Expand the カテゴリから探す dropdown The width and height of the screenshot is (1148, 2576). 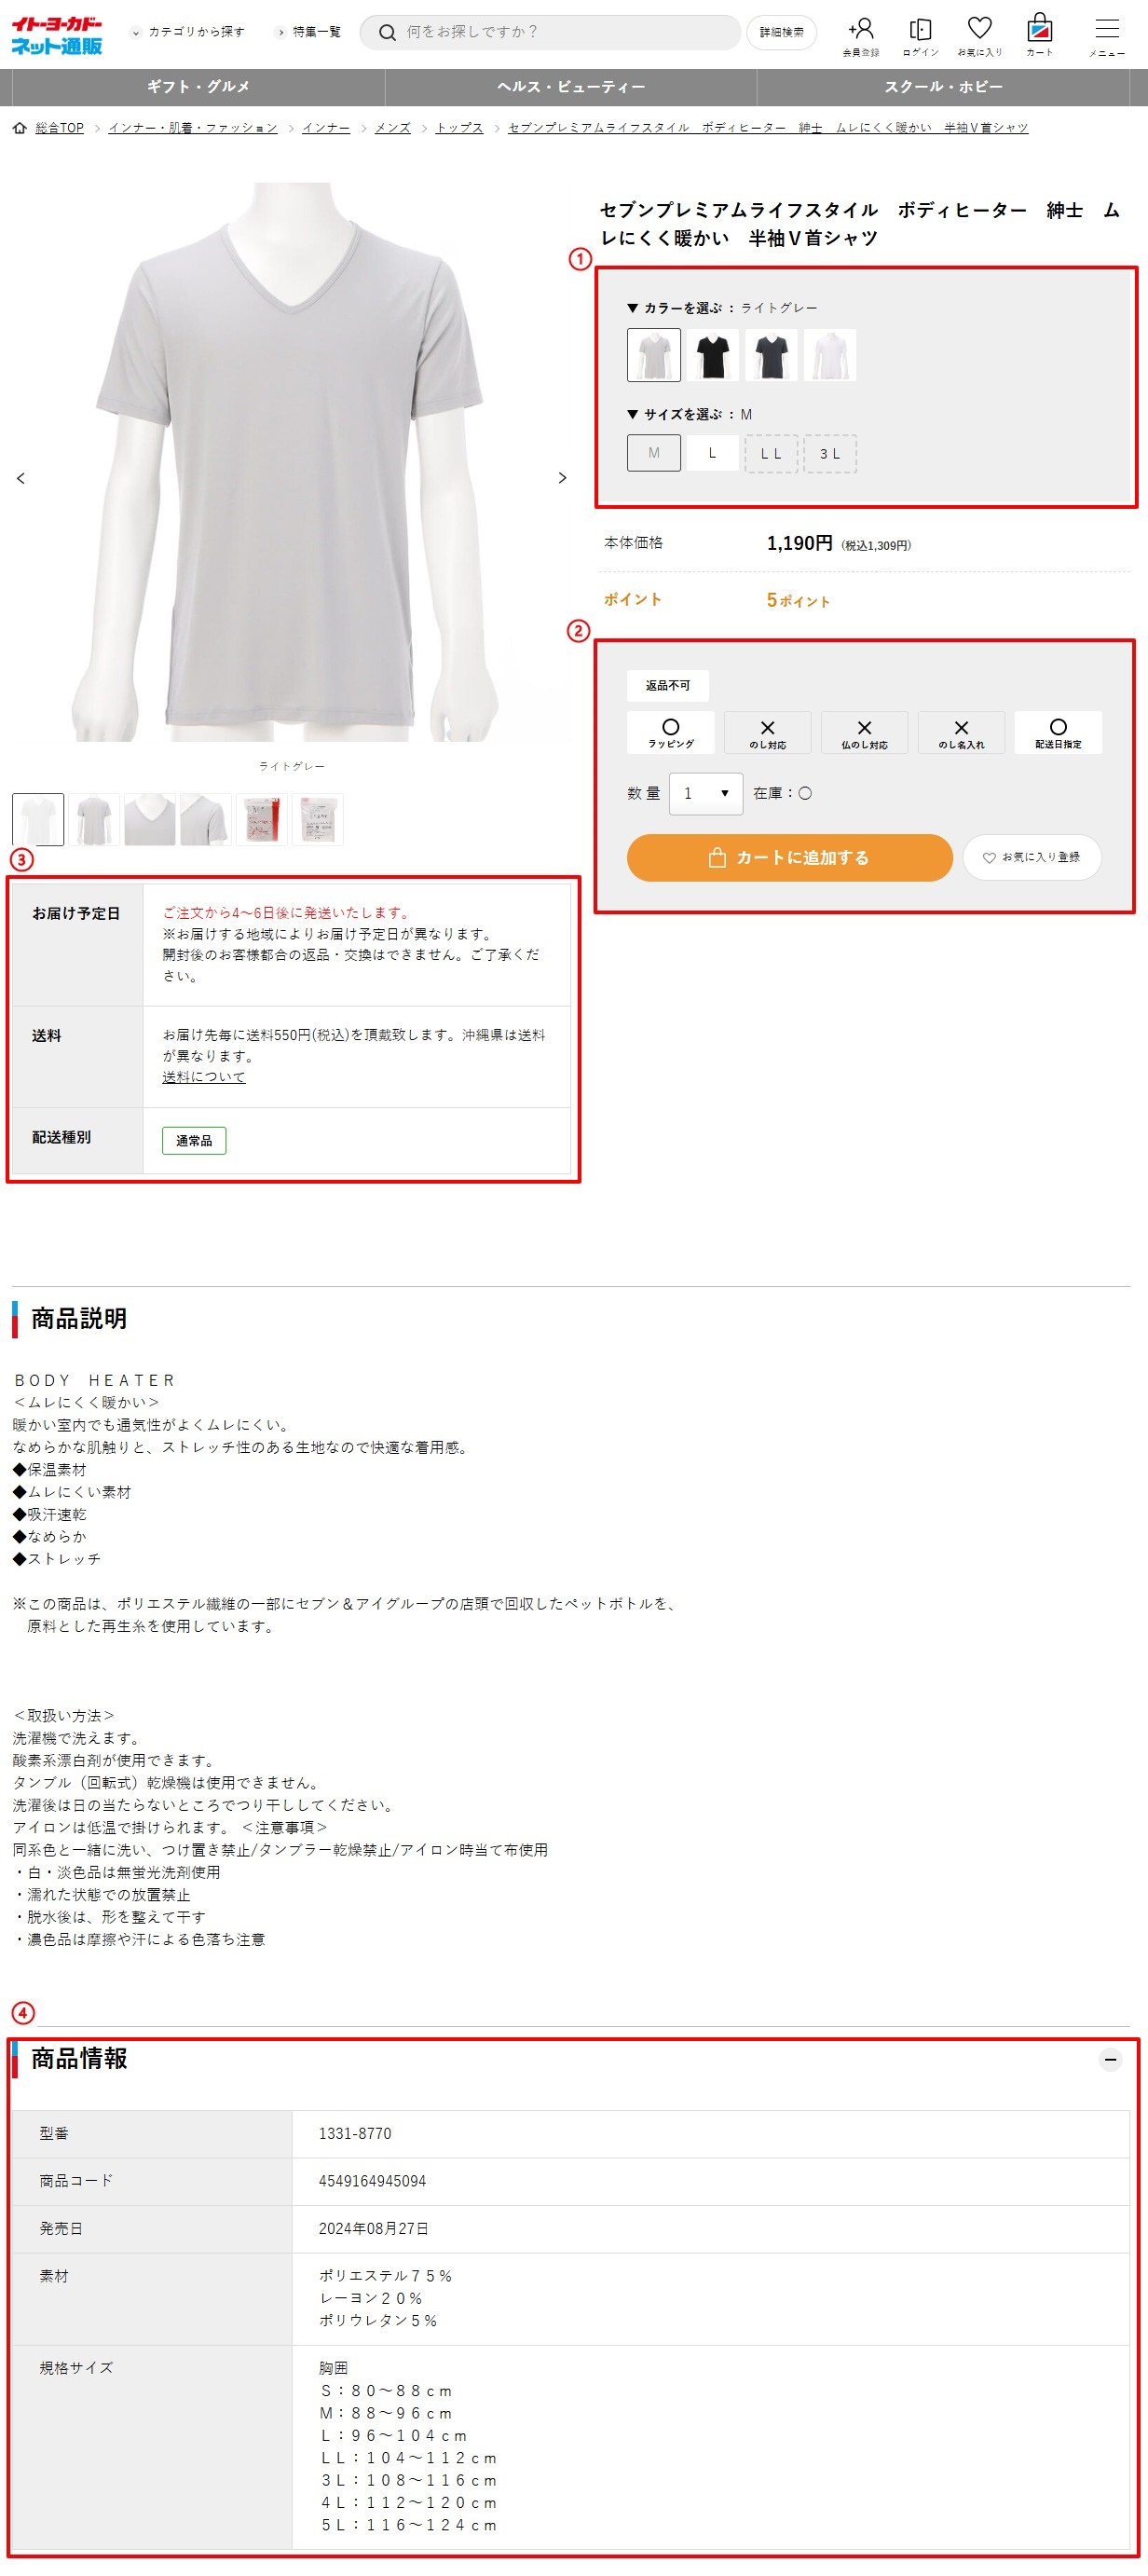(x=188, y=32)
